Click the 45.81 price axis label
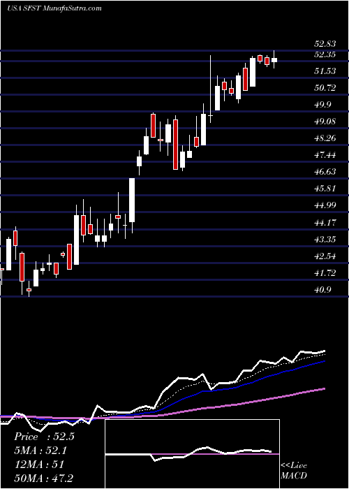This screenshot has width=349, height=489. (325, 189)
